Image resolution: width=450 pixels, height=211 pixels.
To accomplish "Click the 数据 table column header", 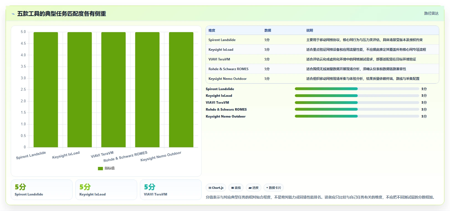I will tap(268, 30).
